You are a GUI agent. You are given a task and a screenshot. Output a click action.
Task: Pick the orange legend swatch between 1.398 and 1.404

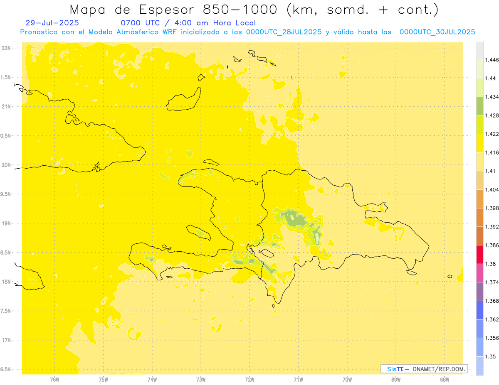[479, 199]
